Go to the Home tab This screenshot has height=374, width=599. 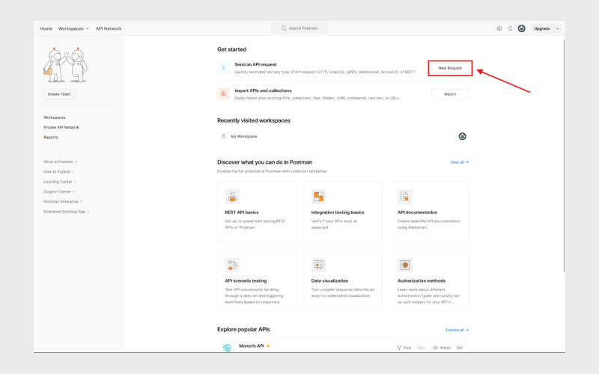[46, 28]
